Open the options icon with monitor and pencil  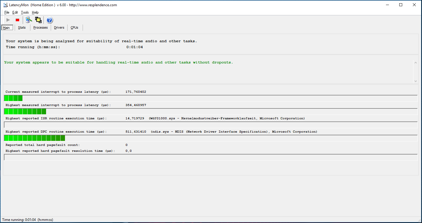tap(28, 20)
